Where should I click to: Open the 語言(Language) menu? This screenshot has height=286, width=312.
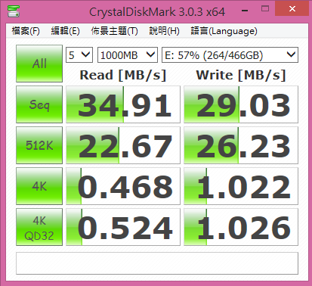(x=224, y=31)
